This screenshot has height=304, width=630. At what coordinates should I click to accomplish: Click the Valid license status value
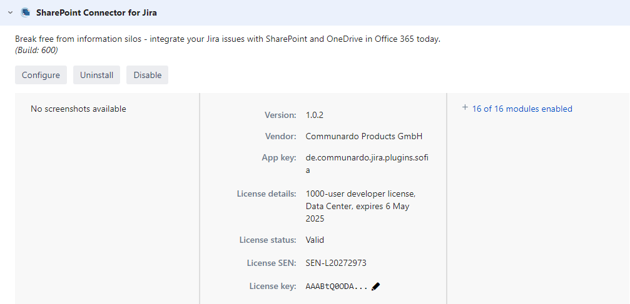point(315,240)
